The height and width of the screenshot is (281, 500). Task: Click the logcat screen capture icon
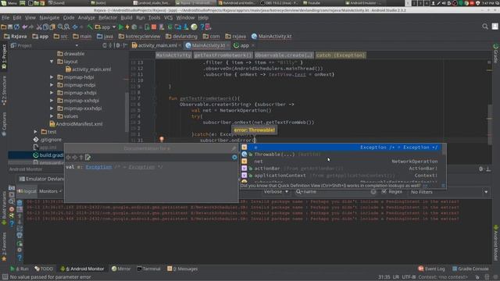[12, 188]
